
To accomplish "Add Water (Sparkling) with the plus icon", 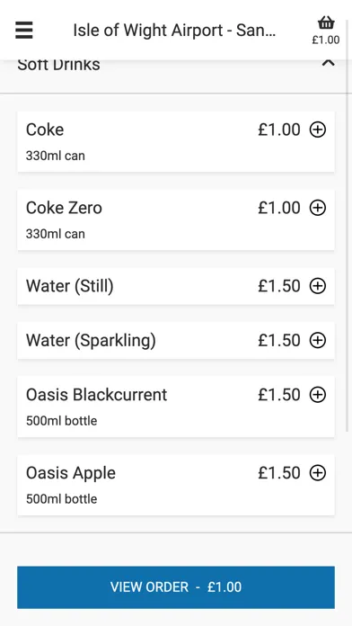I will [x=318, y=341].
